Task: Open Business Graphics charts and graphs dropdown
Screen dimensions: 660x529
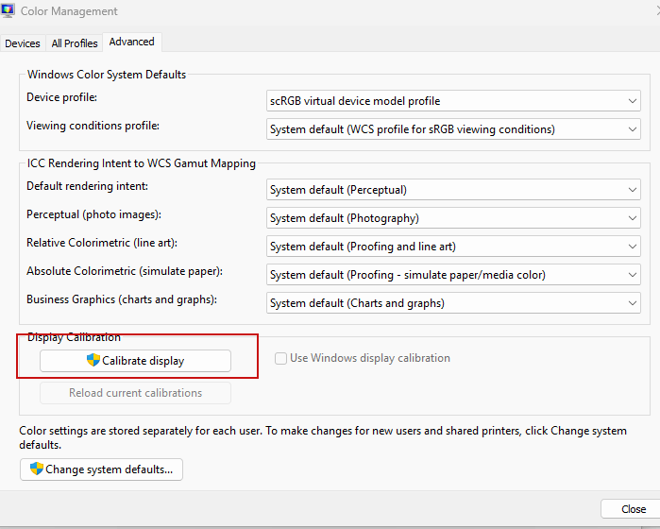Action: click(x=453, y=303)
